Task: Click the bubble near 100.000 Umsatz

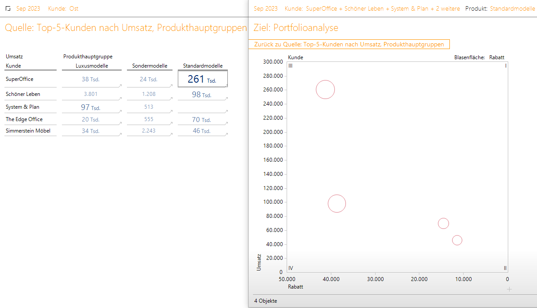Action: (x=337, y=204)
